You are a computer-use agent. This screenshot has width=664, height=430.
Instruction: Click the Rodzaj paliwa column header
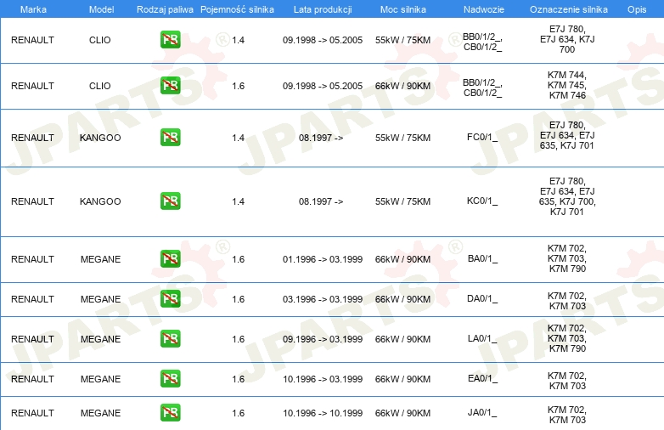pyautogui.click(x=165, y=9)
